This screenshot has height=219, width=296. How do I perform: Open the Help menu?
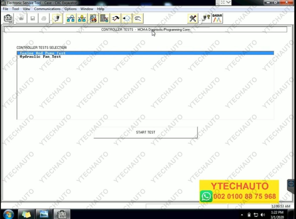(101, 9)
